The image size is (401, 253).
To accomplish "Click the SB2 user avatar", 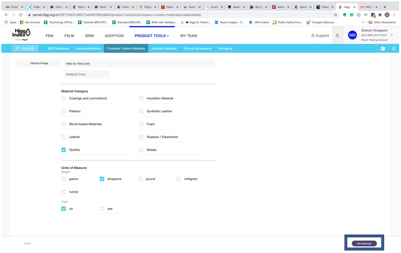I will (353, 35).
